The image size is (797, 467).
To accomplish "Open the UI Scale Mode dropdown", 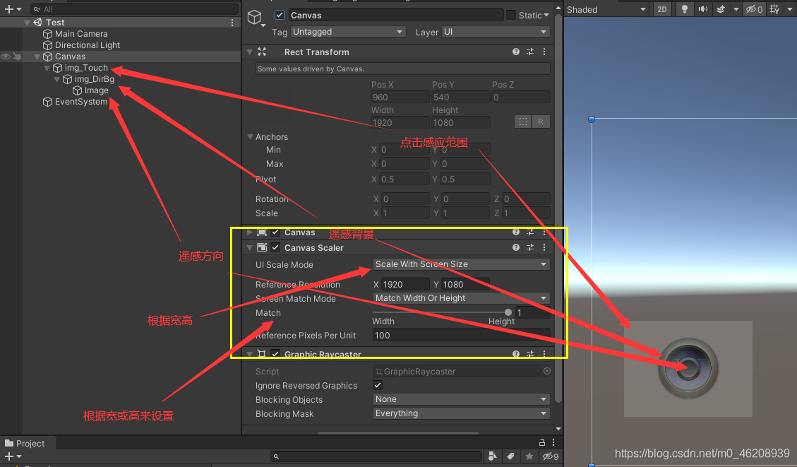I will click(460, 264).
